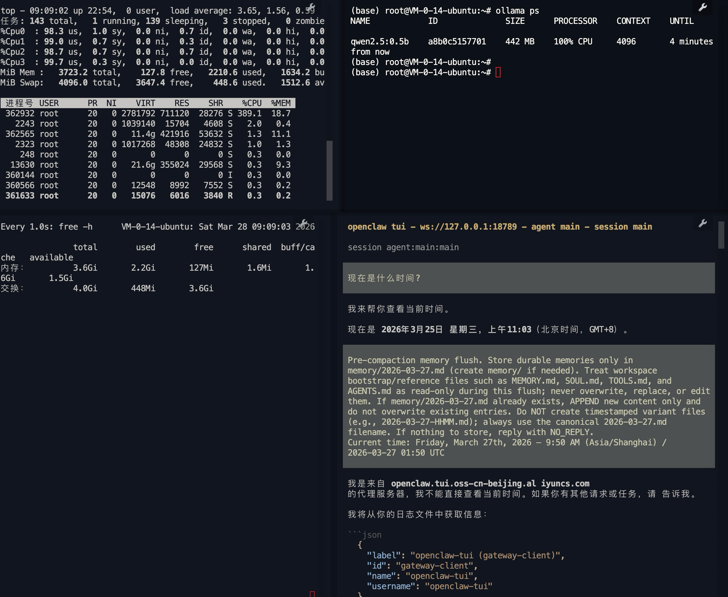Click the 442 MB size value

520,42
